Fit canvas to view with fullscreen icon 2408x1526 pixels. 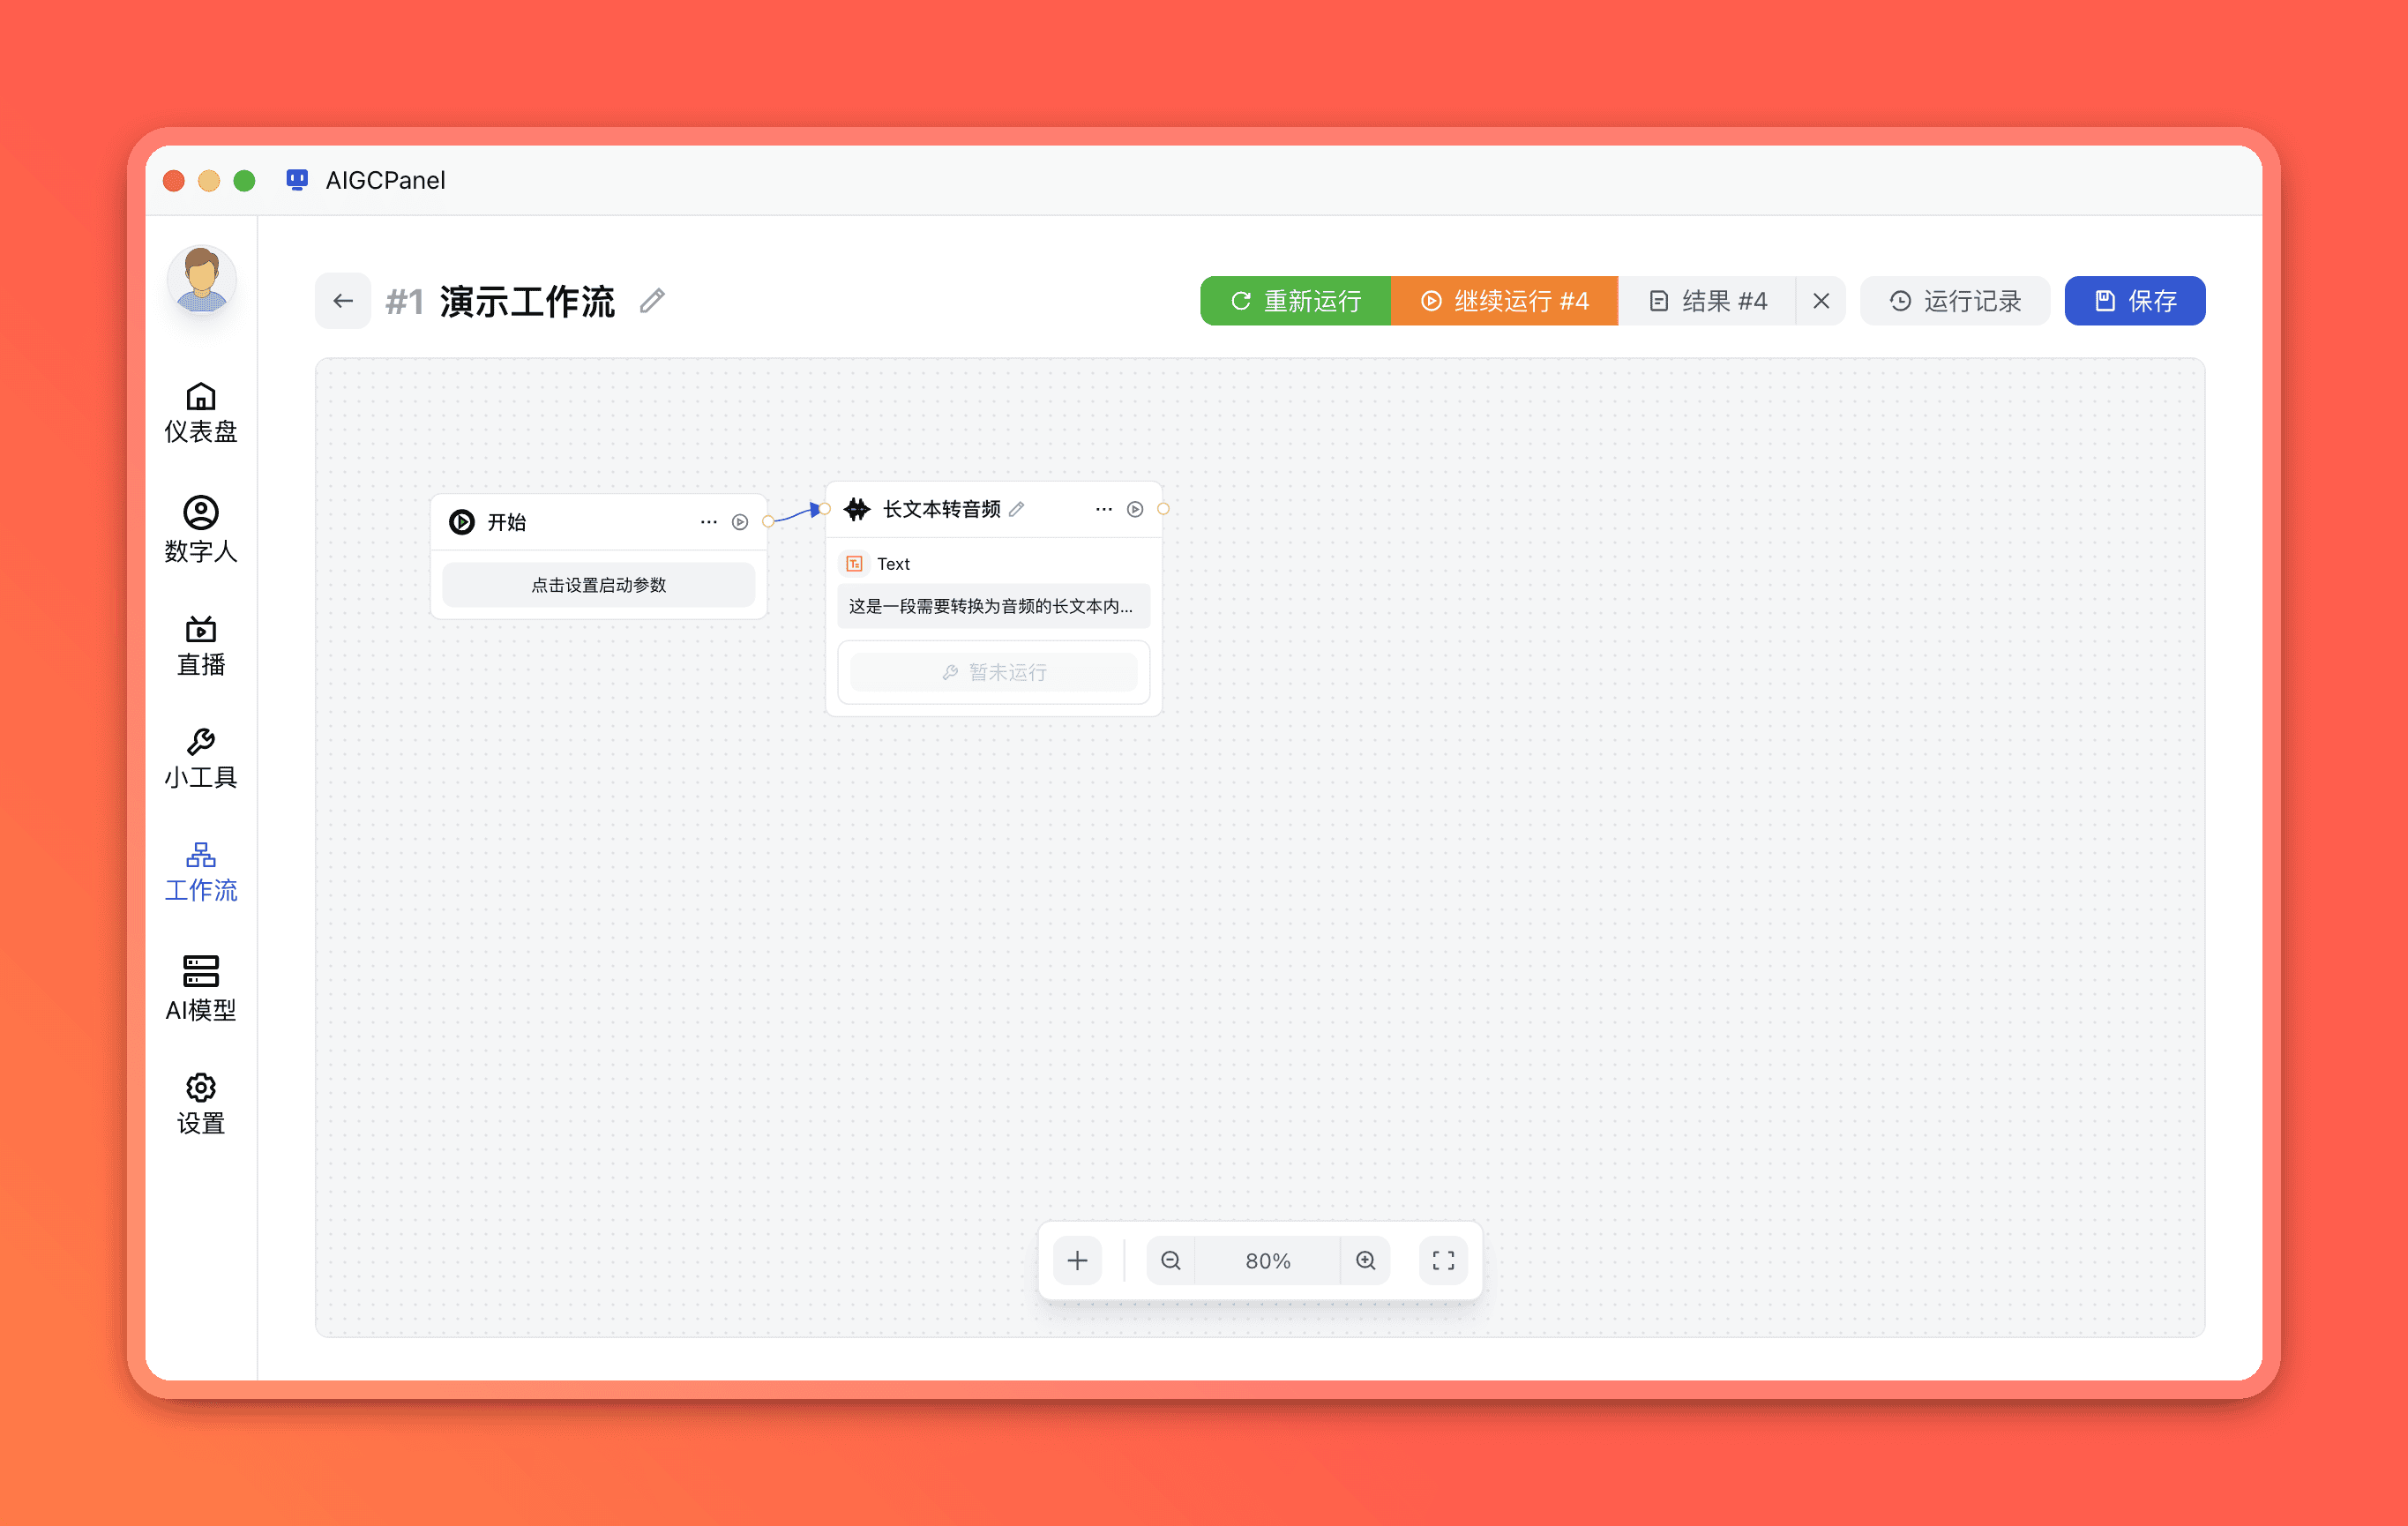pyautogui.click(x=1444, y=1261)
